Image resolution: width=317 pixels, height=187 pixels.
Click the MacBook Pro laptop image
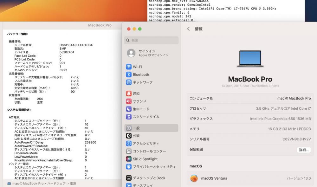pyautogui.click(x=250, y=59)
